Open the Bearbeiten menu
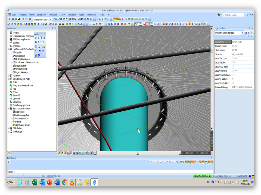 23,15
